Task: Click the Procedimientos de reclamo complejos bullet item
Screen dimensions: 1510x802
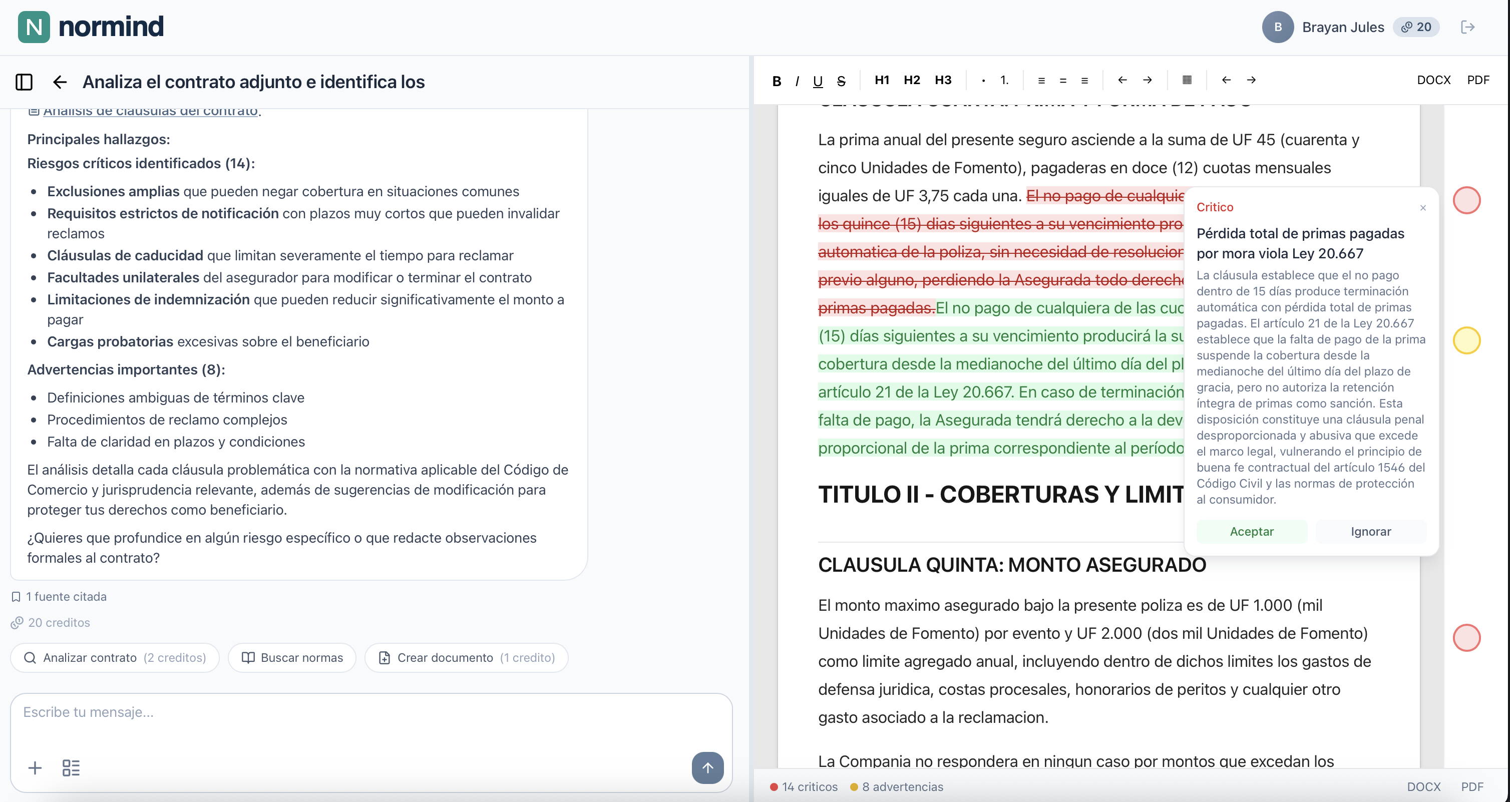Action: [x=167, y=420]
